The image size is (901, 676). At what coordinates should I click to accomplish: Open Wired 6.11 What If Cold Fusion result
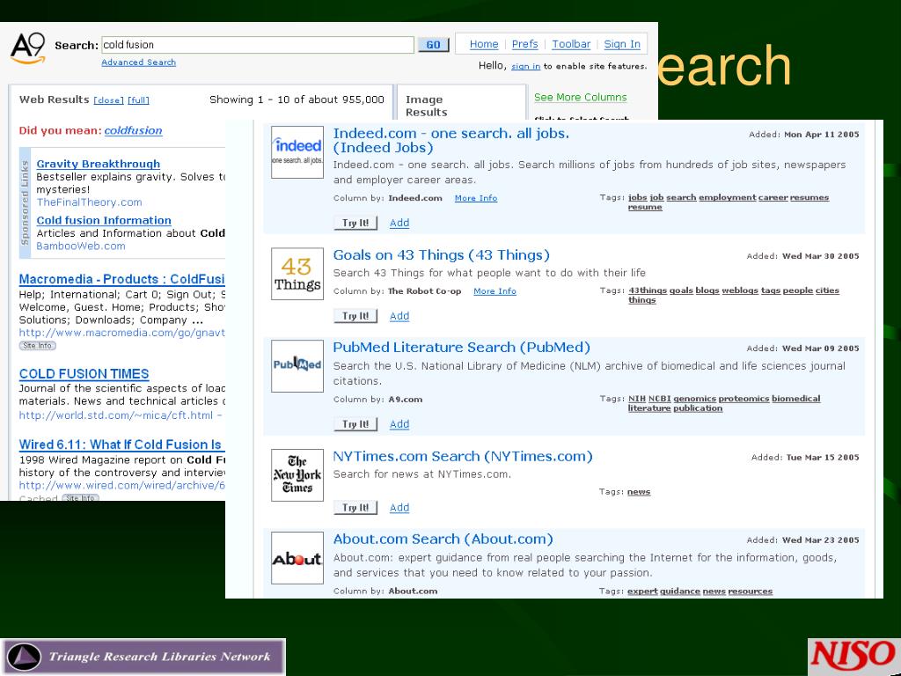tap(121, 445)
